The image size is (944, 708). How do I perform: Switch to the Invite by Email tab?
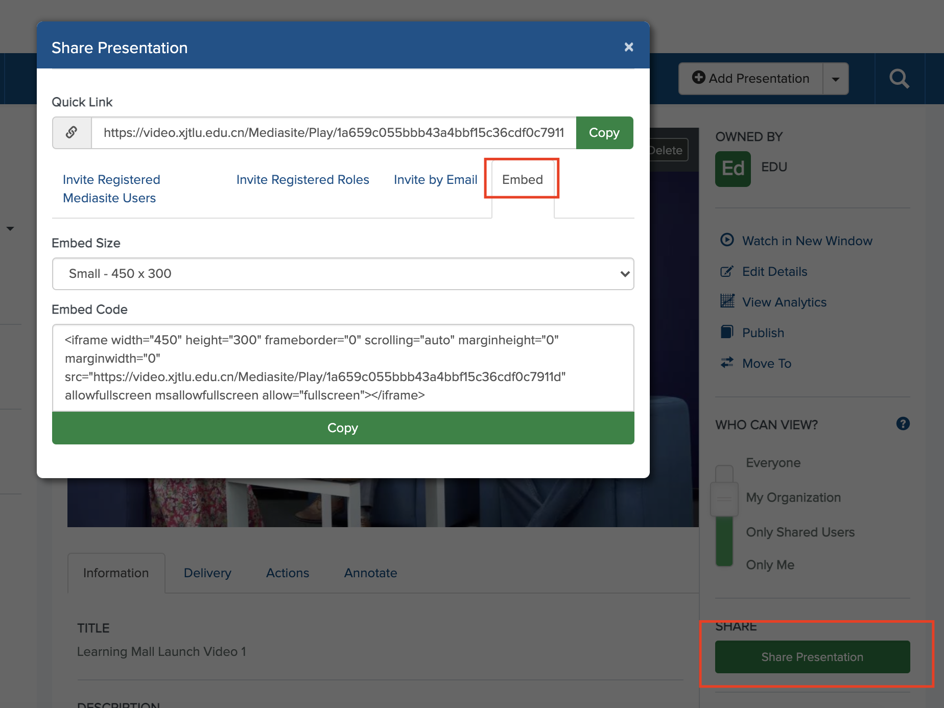[435, 179]
